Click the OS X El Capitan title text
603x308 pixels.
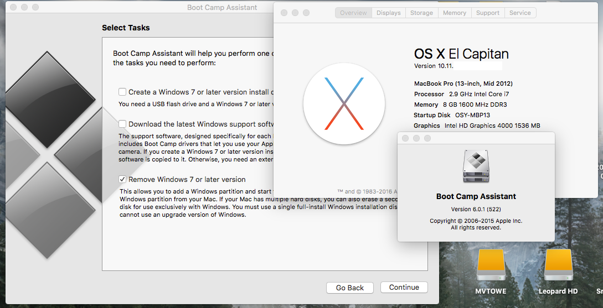pyautogui.click(x=461, y=54)
